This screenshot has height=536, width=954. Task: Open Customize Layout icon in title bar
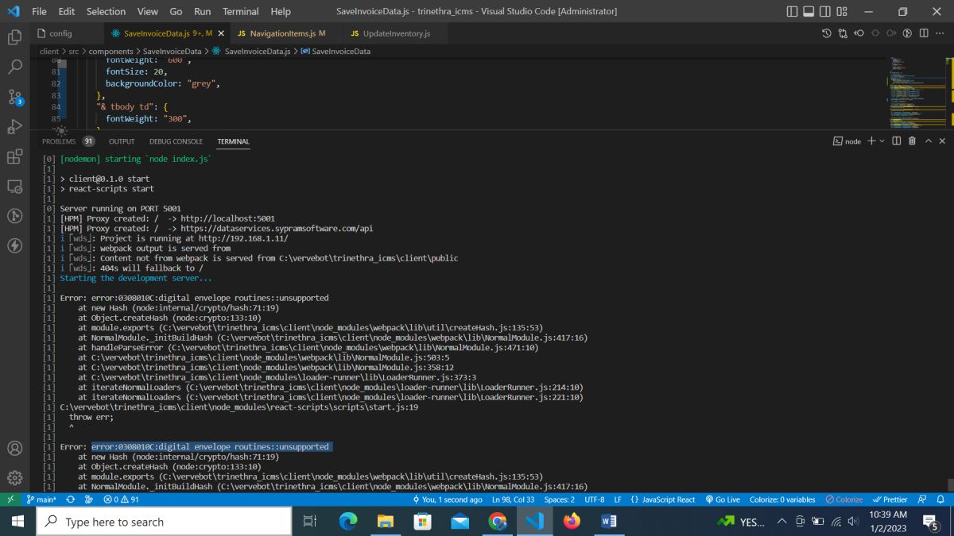click(842, 11)
